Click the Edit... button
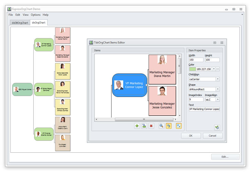This screenshot has width=251, height=172. (x=225, y=157)
